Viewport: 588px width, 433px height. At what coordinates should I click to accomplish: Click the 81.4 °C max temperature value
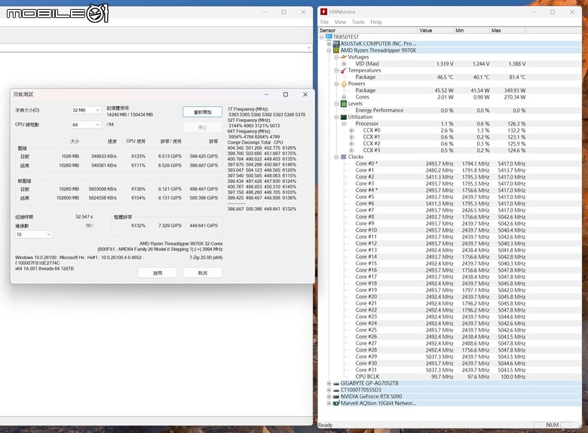(x=517, y=77)
